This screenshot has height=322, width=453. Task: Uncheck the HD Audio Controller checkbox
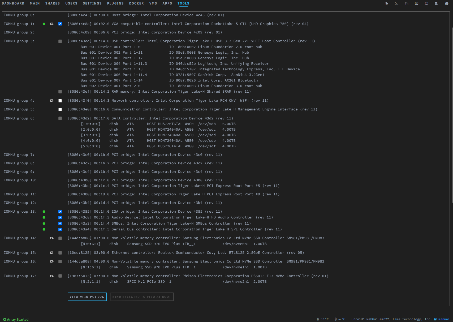pos(60,217)
